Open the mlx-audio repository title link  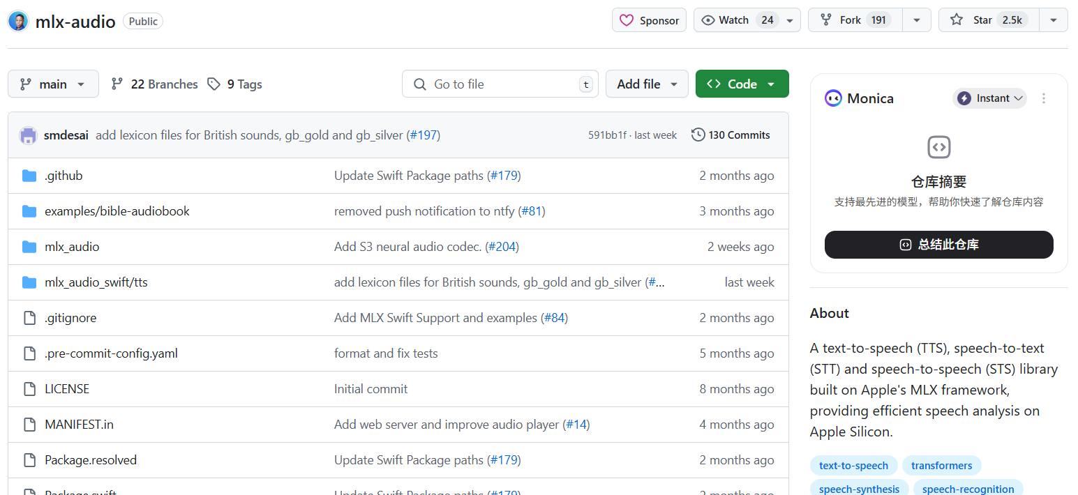[75, 22]
